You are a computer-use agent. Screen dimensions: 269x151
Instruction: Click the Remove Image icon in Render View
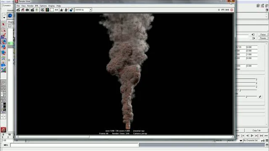pos(66,10)
